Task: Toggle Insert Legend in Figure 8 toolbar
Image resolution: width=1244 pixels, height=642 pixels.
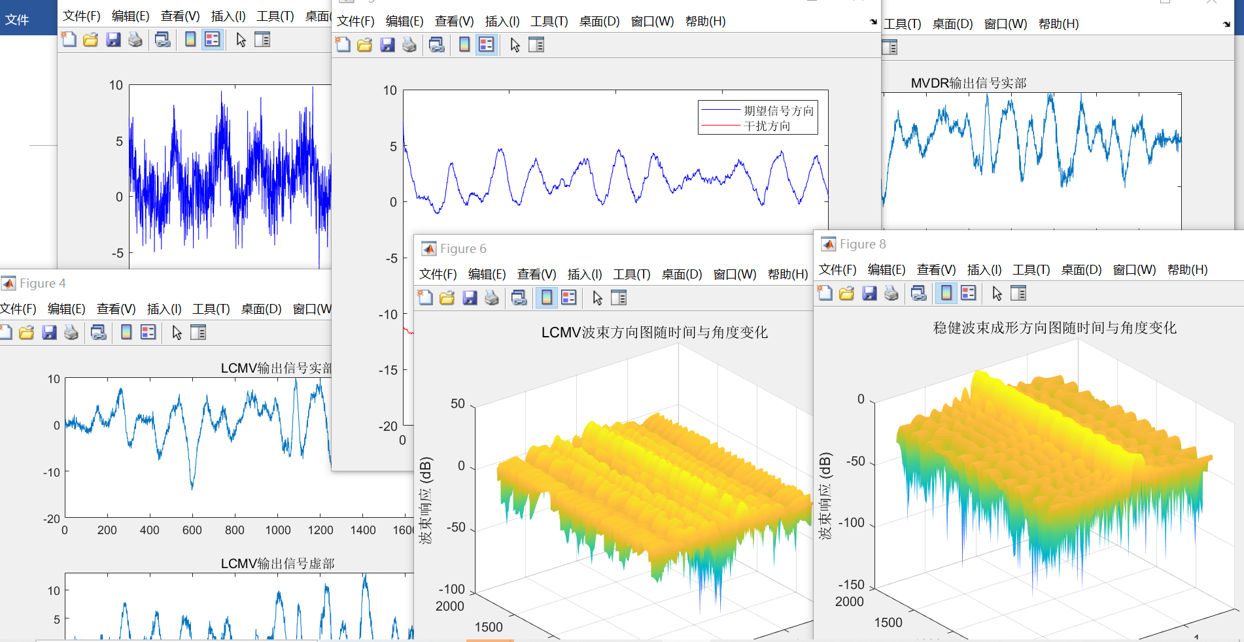Action: point(969,294)
